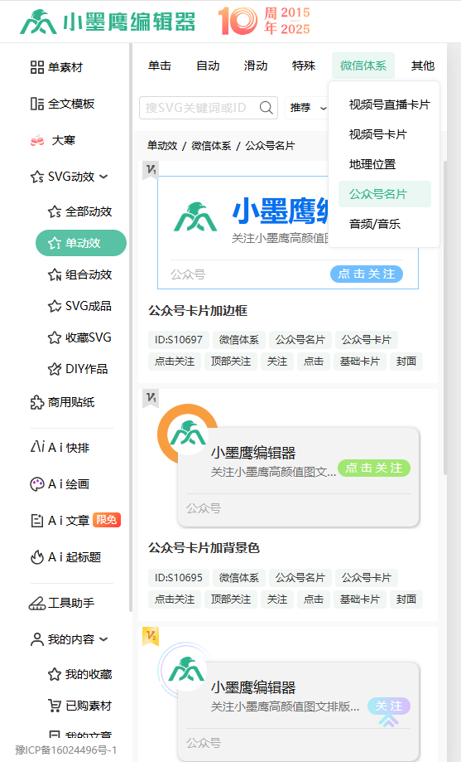
Task: Click the 全部动效 star icon
Action: (55, 211)
